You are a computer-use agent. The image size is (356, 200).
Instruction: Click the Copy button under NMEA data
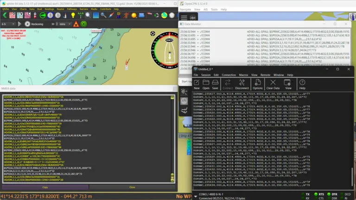pos(45,187)
